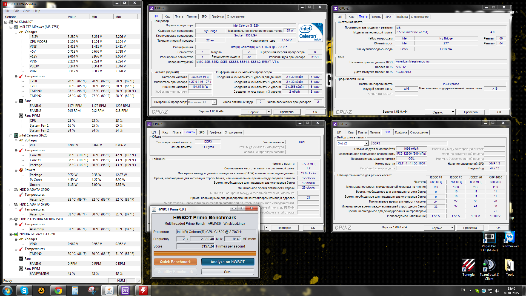Viewport: 526px width, 296px height.
Task: Click the Score field showing 3157.24
Action: [195, 246]
